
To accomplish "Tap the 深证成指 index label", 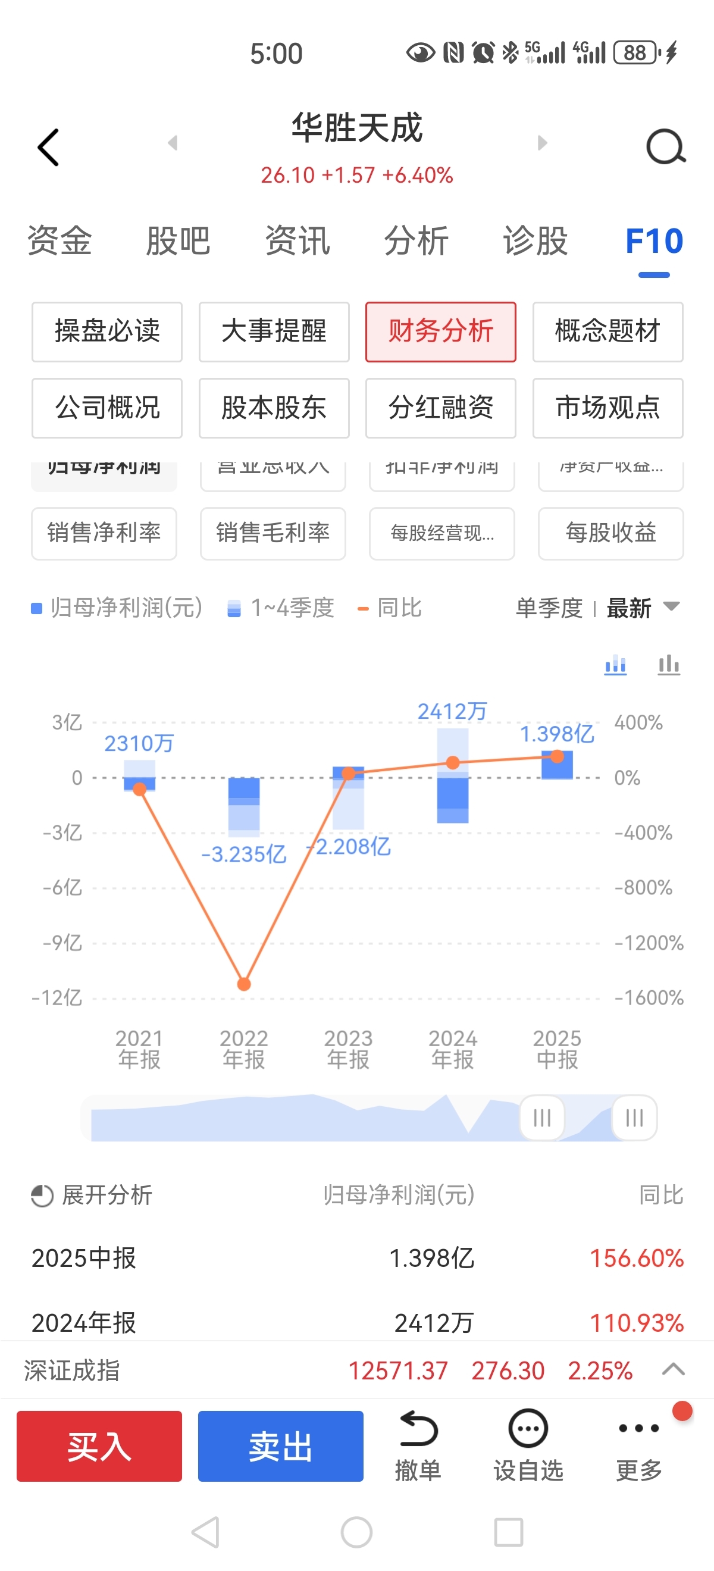I will (72, 1370).
